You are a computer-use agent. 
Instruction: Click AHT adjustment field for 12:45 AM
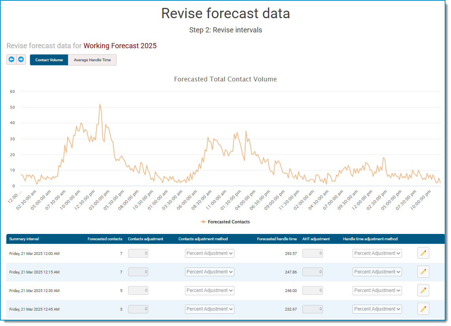pyautogui.click(x=312, y=309)
